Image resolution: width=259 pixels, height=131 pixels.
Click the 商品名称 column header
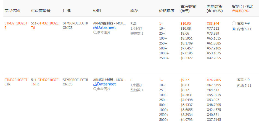click(x=12, y=11)
